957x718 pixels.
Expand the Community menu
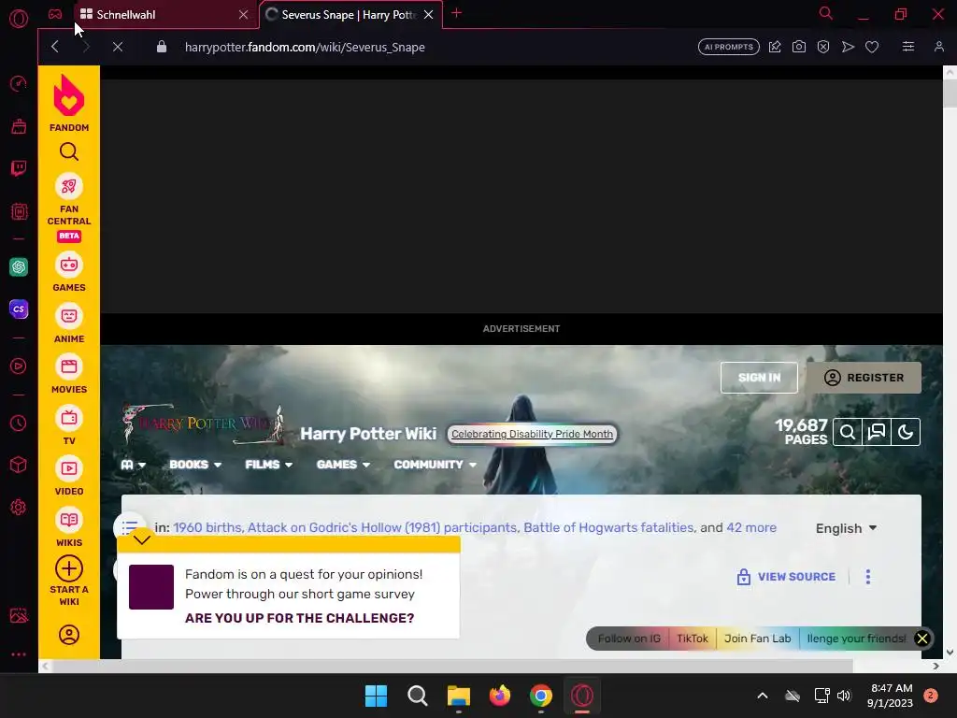coord(436,465)
